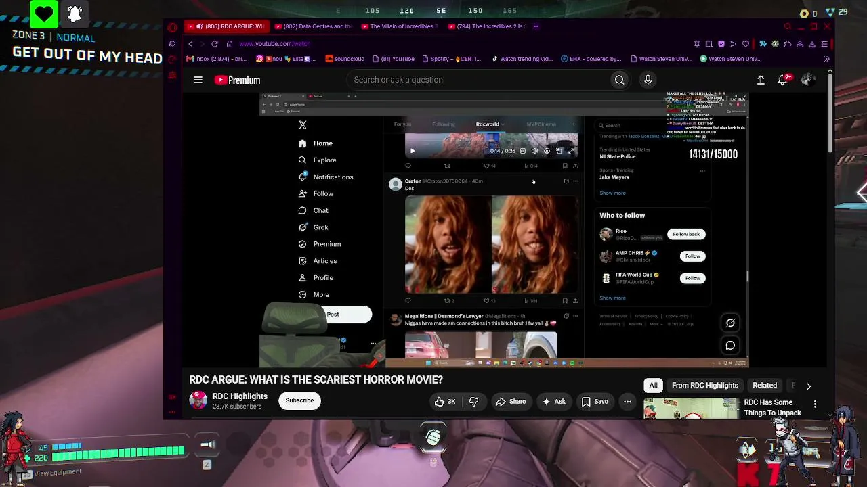This screenshot has height=487, width=867.
Task: Mute the RDC ARGUE tab speaker icon
Action: (x=200, y=26)
